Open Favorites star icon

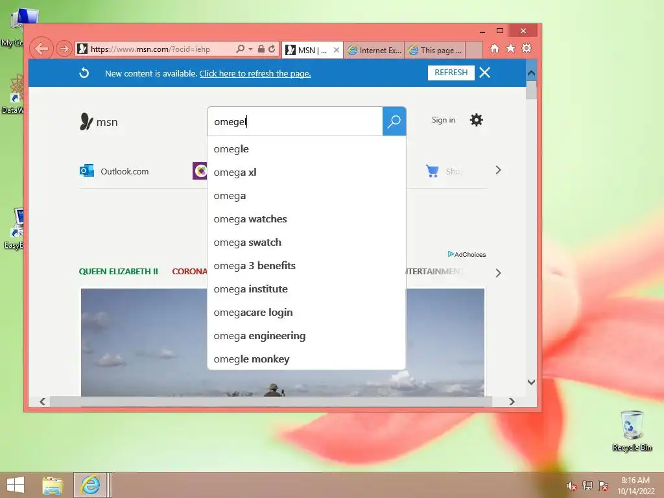511,48
